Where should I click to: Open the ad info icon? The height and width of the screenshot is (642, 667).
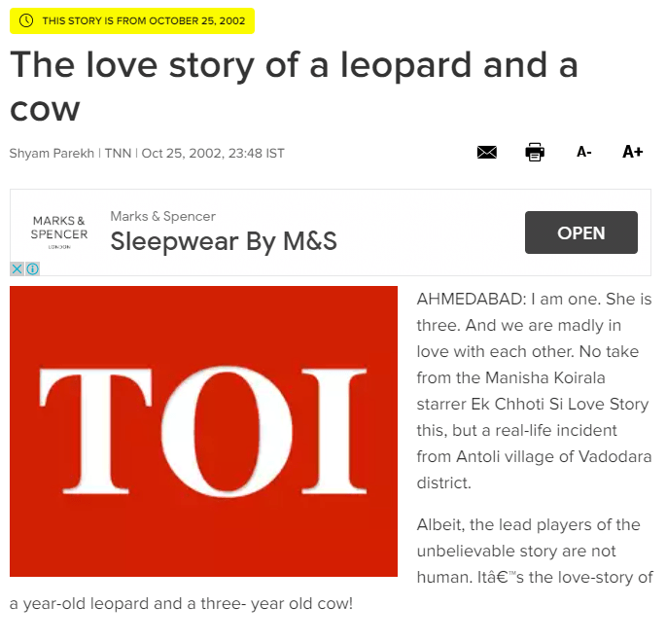click(x=32, y=268)
